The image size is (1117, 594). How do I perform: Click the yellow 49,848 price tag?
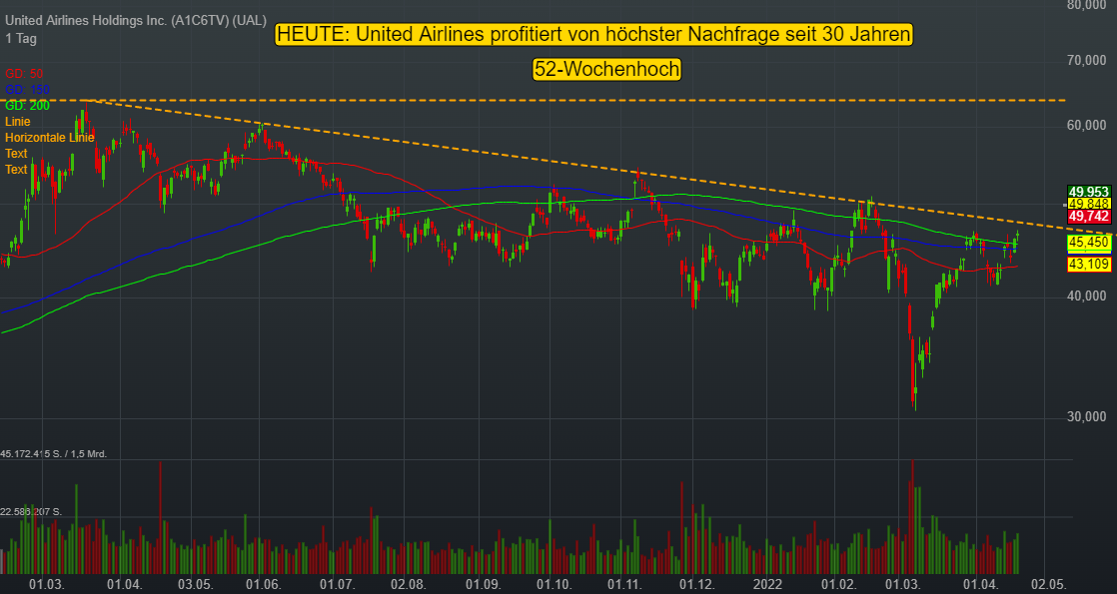[1089, 204]
